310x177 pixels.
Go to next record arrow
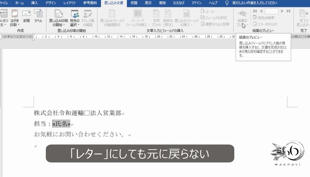[x=282, y=11]
